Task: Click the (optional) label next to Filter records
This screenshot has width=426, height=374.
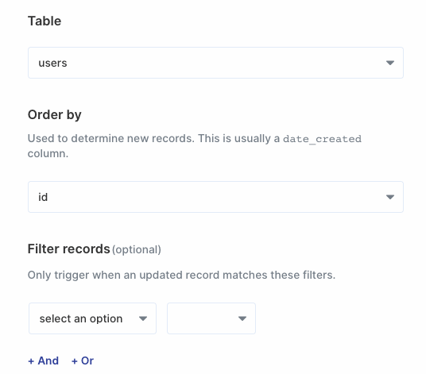Action: (137, 249)
